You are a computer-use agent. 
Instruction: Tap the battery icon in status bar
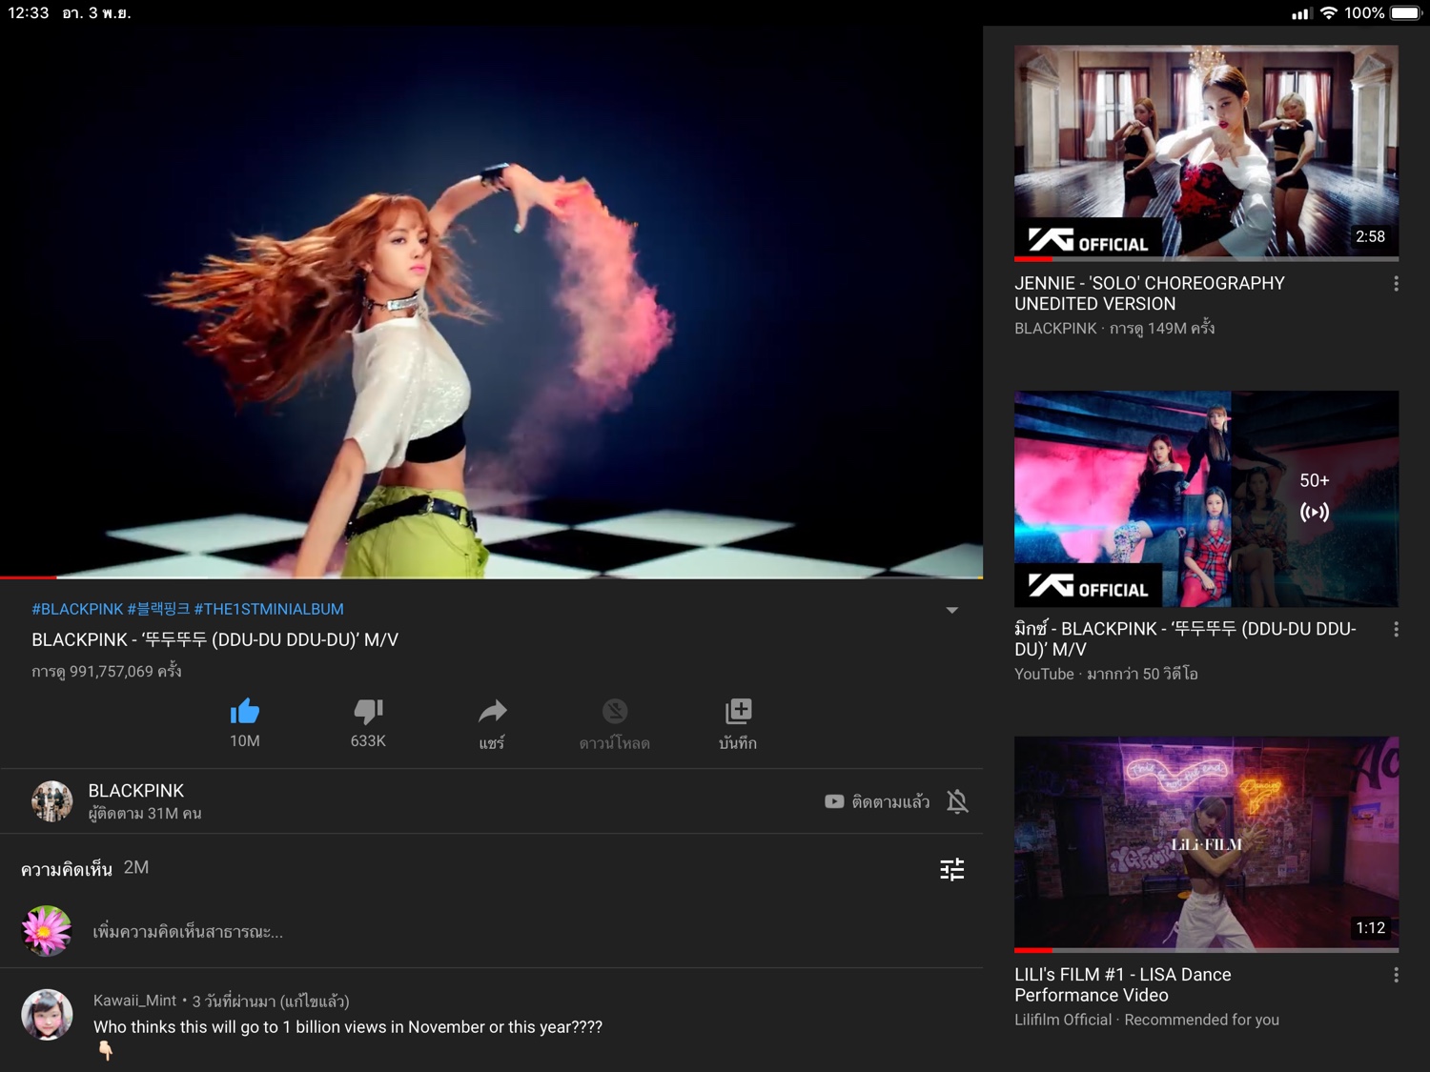1406,13
